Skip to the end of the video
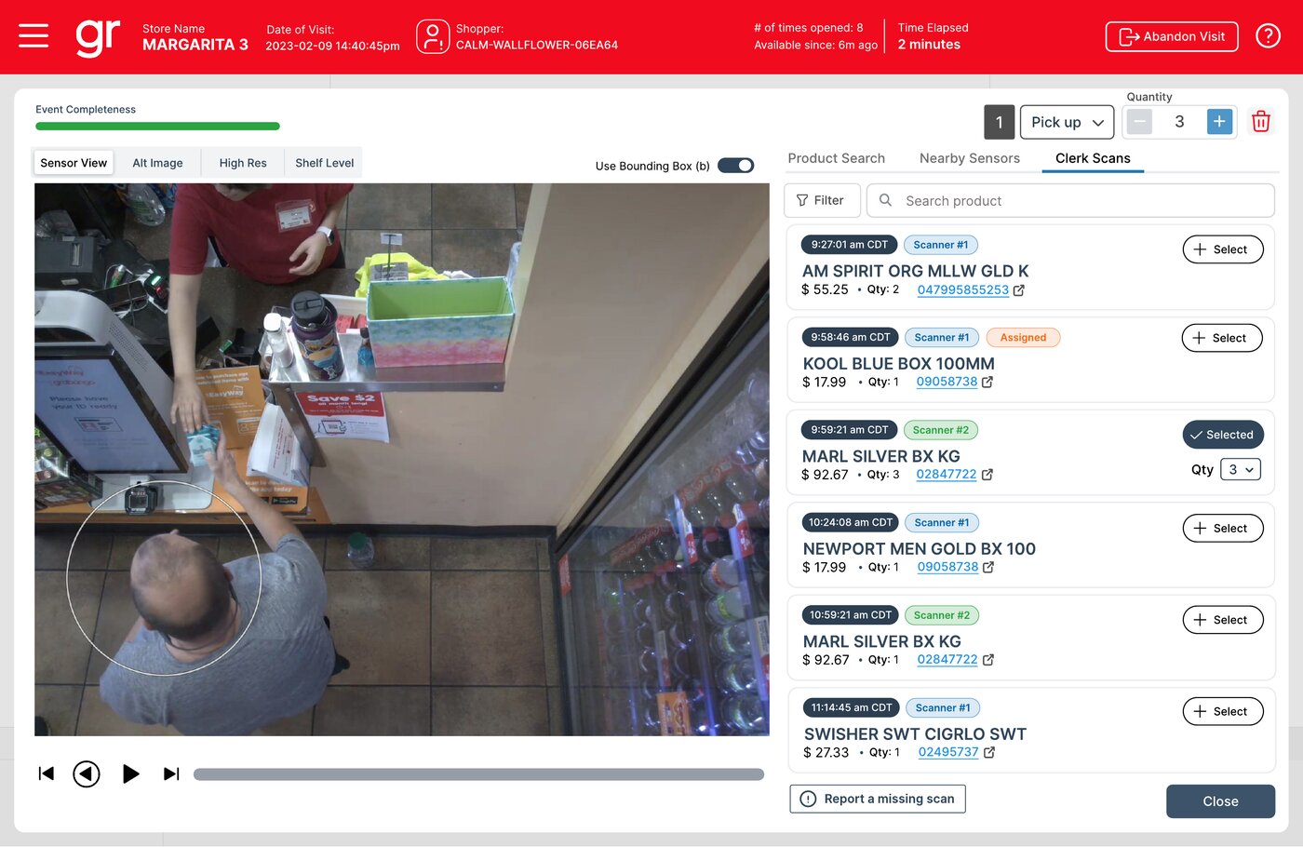 (x=171, y=773)
